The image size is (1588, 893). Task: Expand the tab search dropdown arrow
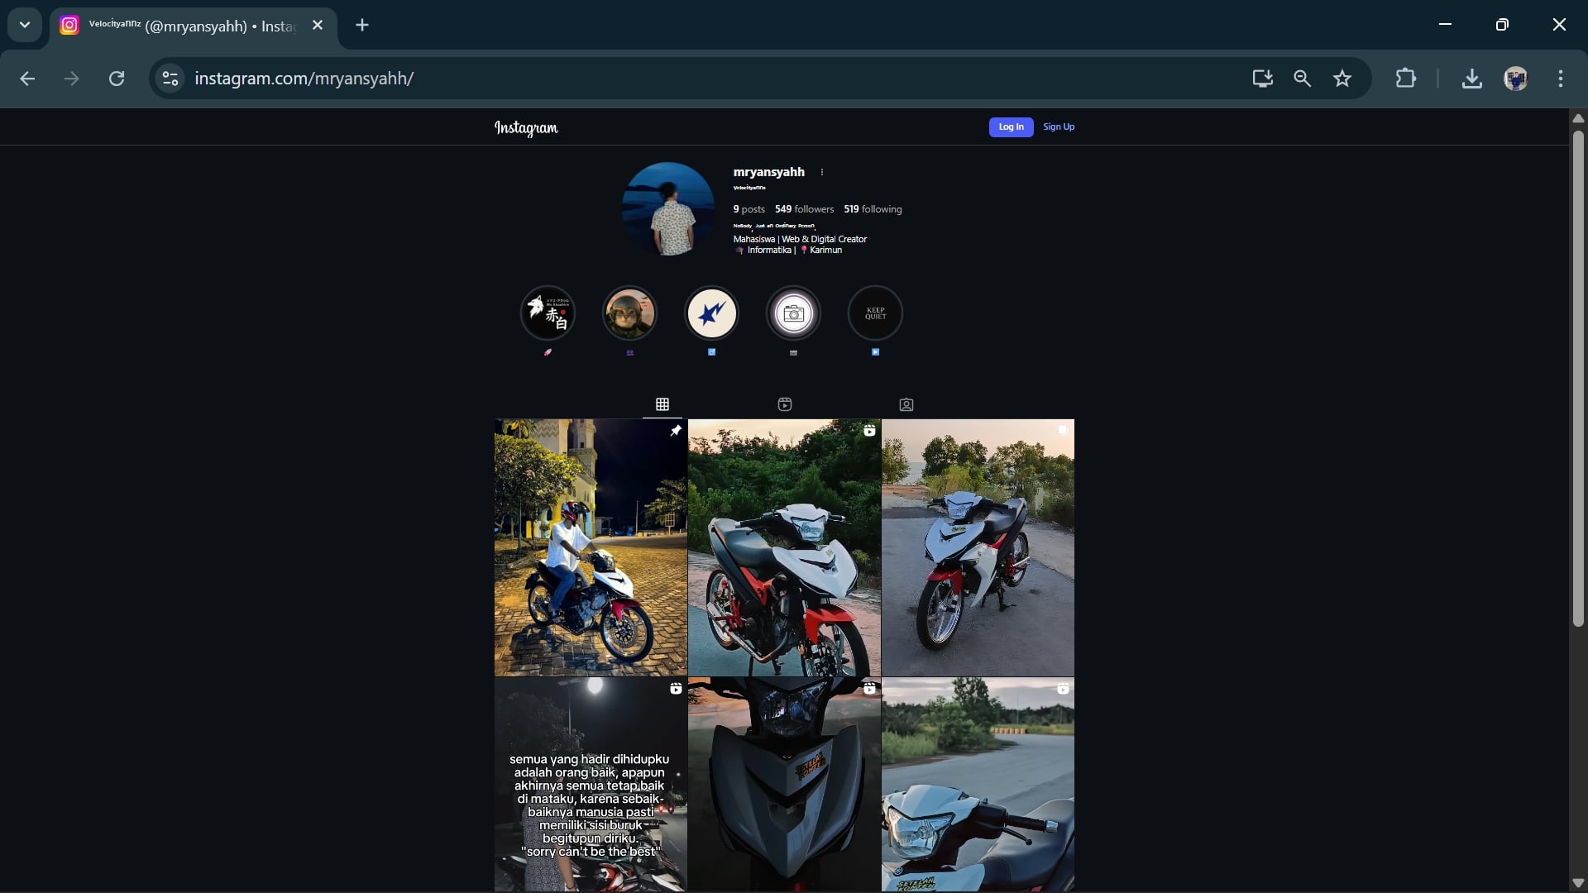point(25,25)
